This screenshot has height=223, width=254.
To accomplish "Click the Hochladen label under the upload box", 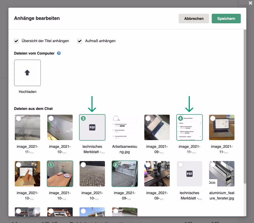I will coord(27,92).
